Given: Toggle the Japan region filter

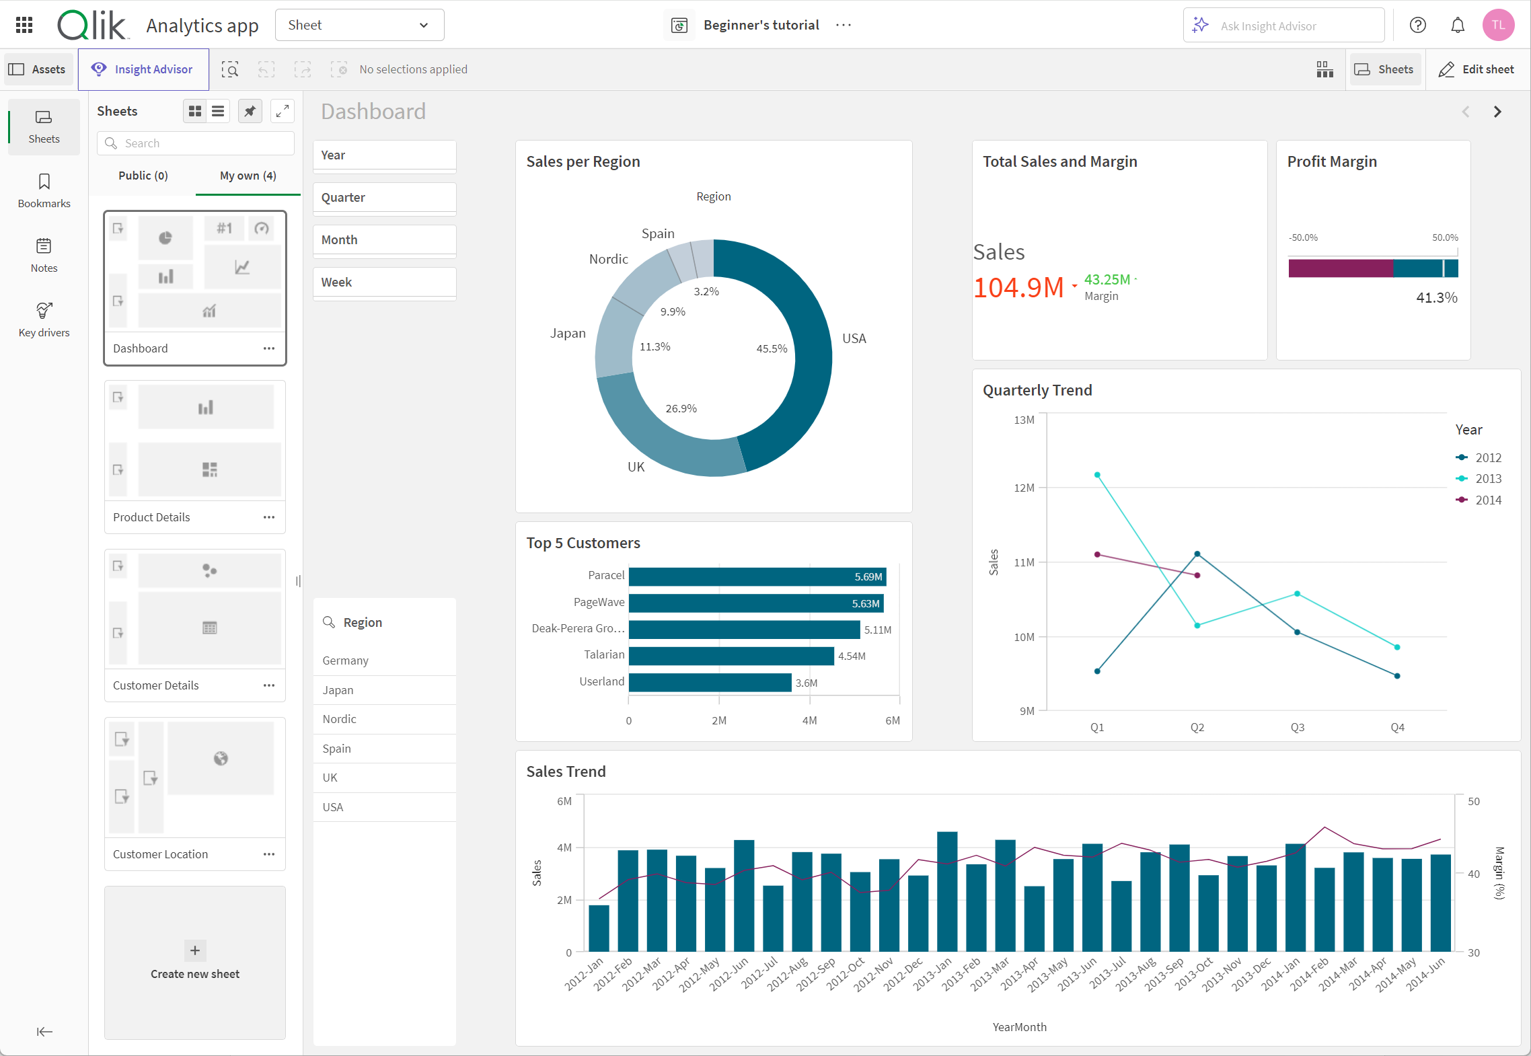Looking at the screenshot, I should point(338,689).
